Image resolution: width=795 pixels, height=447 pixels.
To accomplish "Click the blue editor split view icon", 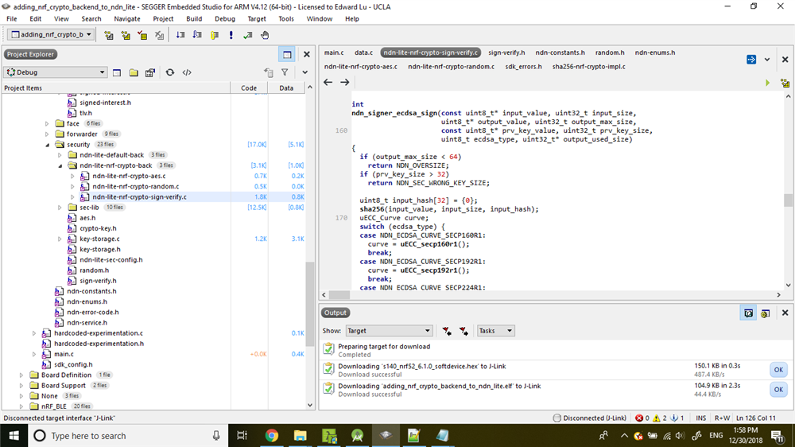I will click(x=751, y=60).
